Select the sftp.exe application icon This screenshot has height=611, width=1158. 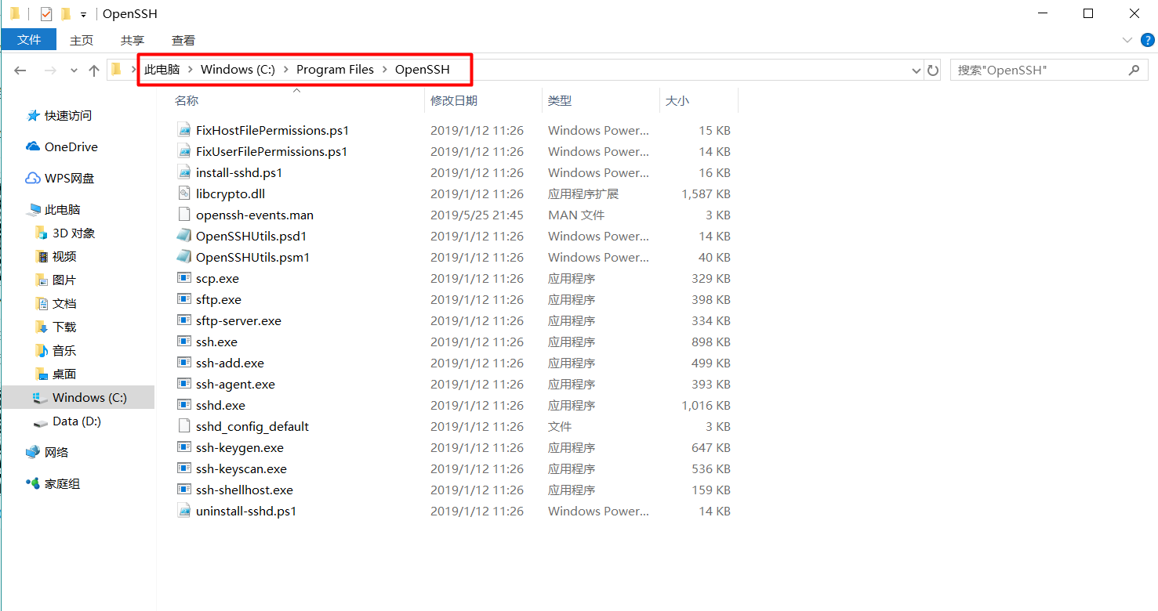184,299
